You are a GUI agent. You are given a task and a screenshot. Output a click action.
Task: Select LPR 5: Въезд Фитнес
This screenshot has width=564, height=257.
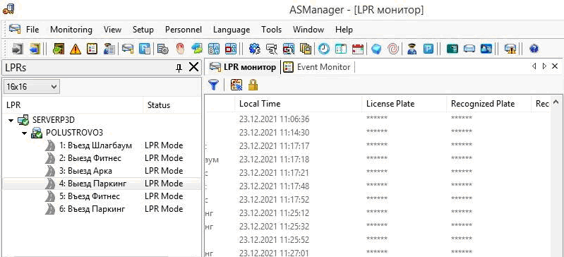[x=89, y=196]
